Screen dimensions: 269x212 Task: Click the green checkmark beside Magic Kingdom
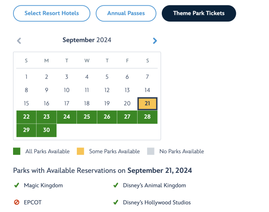(17, 185)
